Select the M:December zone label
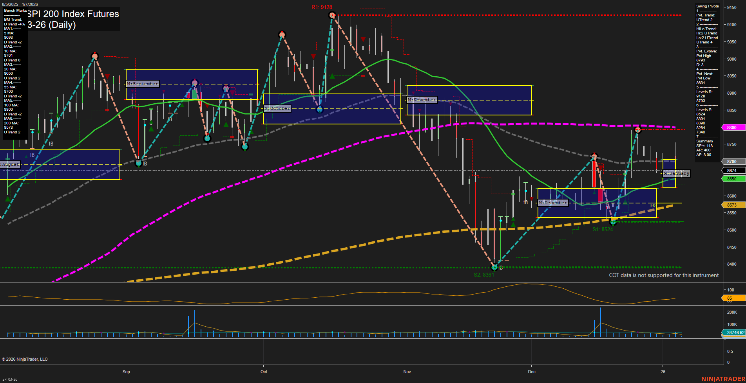This screenshot has width=746, height=383. [553, 203]
